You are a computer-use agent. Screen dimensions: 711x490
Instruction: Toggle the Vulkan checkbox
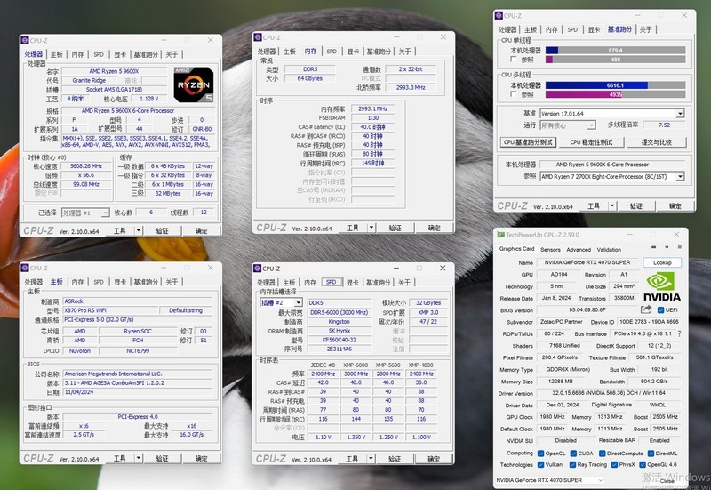(x=540, y=464)
